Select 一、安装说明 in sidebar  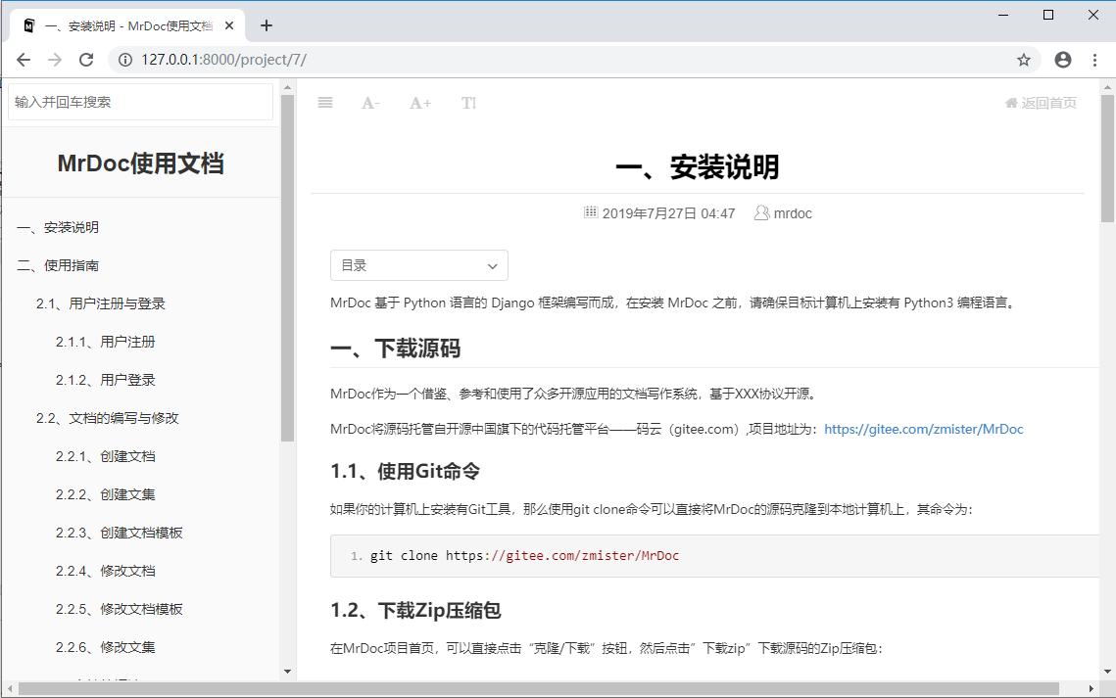(x=58, y=227)
